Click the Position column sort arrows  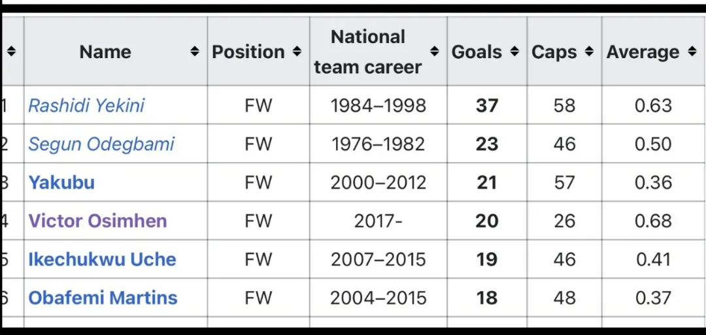click(297, 52)
